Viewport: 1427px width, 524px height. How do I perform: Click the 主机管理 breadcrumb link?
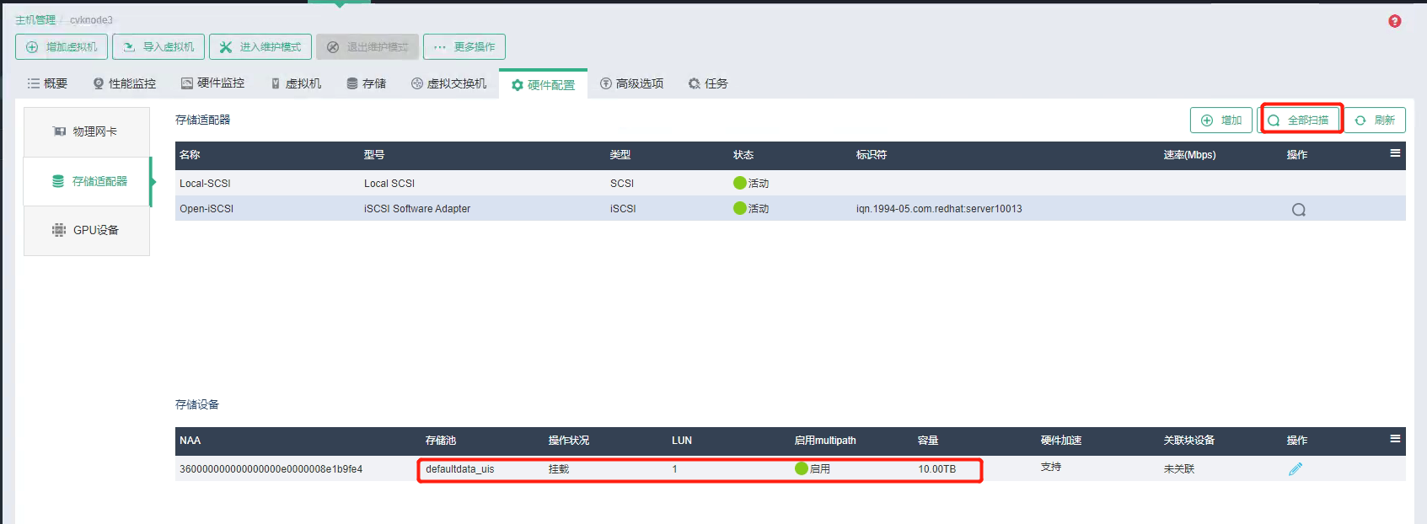pos(35,20)
